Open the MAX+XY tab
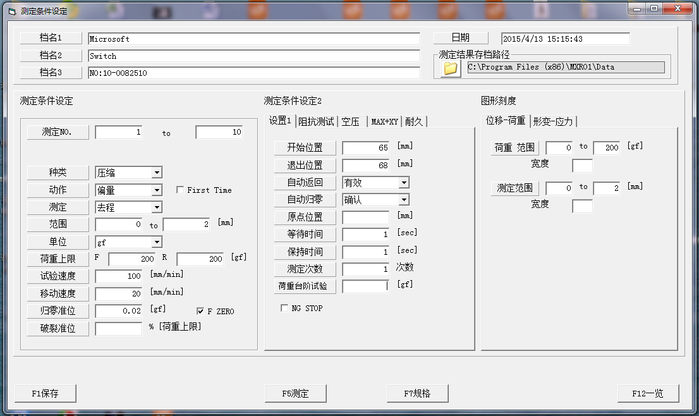The width and height of the screenshot is (699, 416). click(384, 121)
